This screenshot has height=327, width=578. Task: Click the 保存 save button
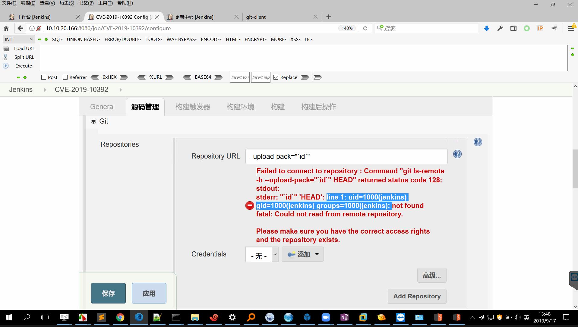tap(108, 293)
